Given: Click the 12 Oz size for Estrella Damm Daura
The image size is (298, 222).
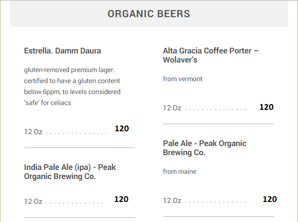Looking at the screenshot, I should (x=33, y=131).
